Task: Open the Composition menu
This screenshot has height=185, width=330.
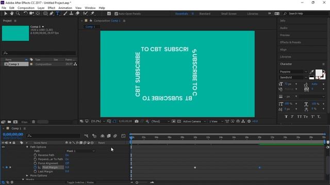Action: click(x=26, y=8)
